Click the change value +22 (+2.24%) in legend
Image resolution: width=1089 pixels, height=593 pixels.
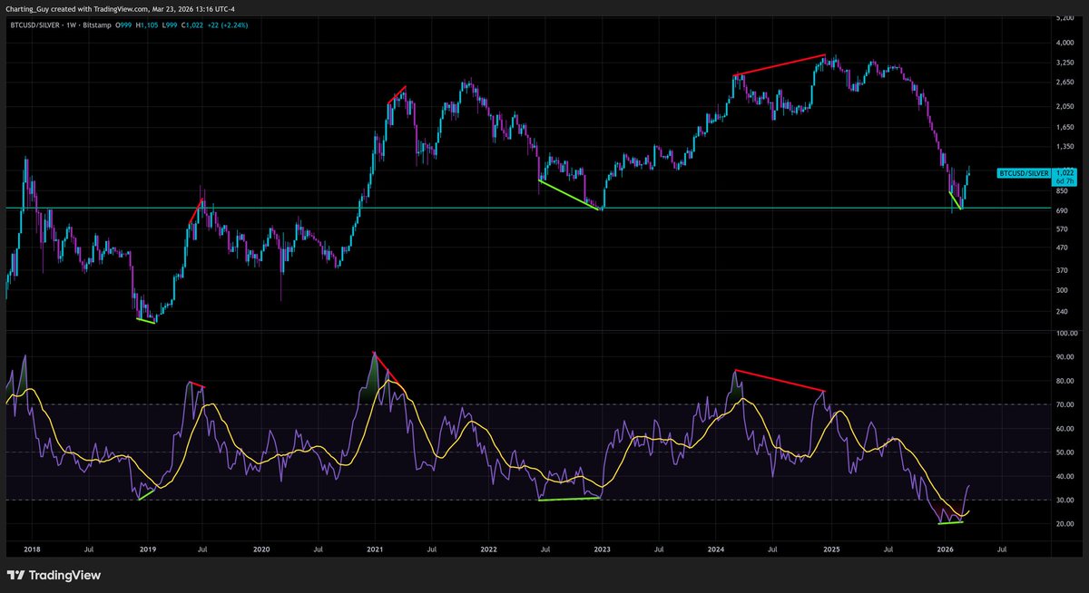click(227, 26)
